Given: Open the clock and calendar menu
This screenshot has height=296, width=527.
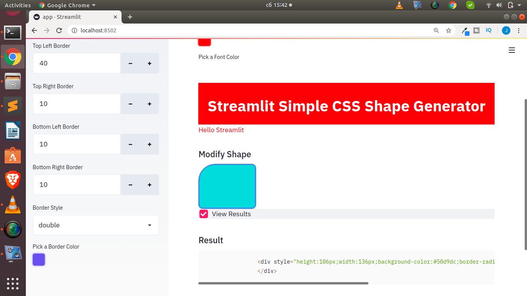Looking at the screenshot, I should (x=279, y=5).
